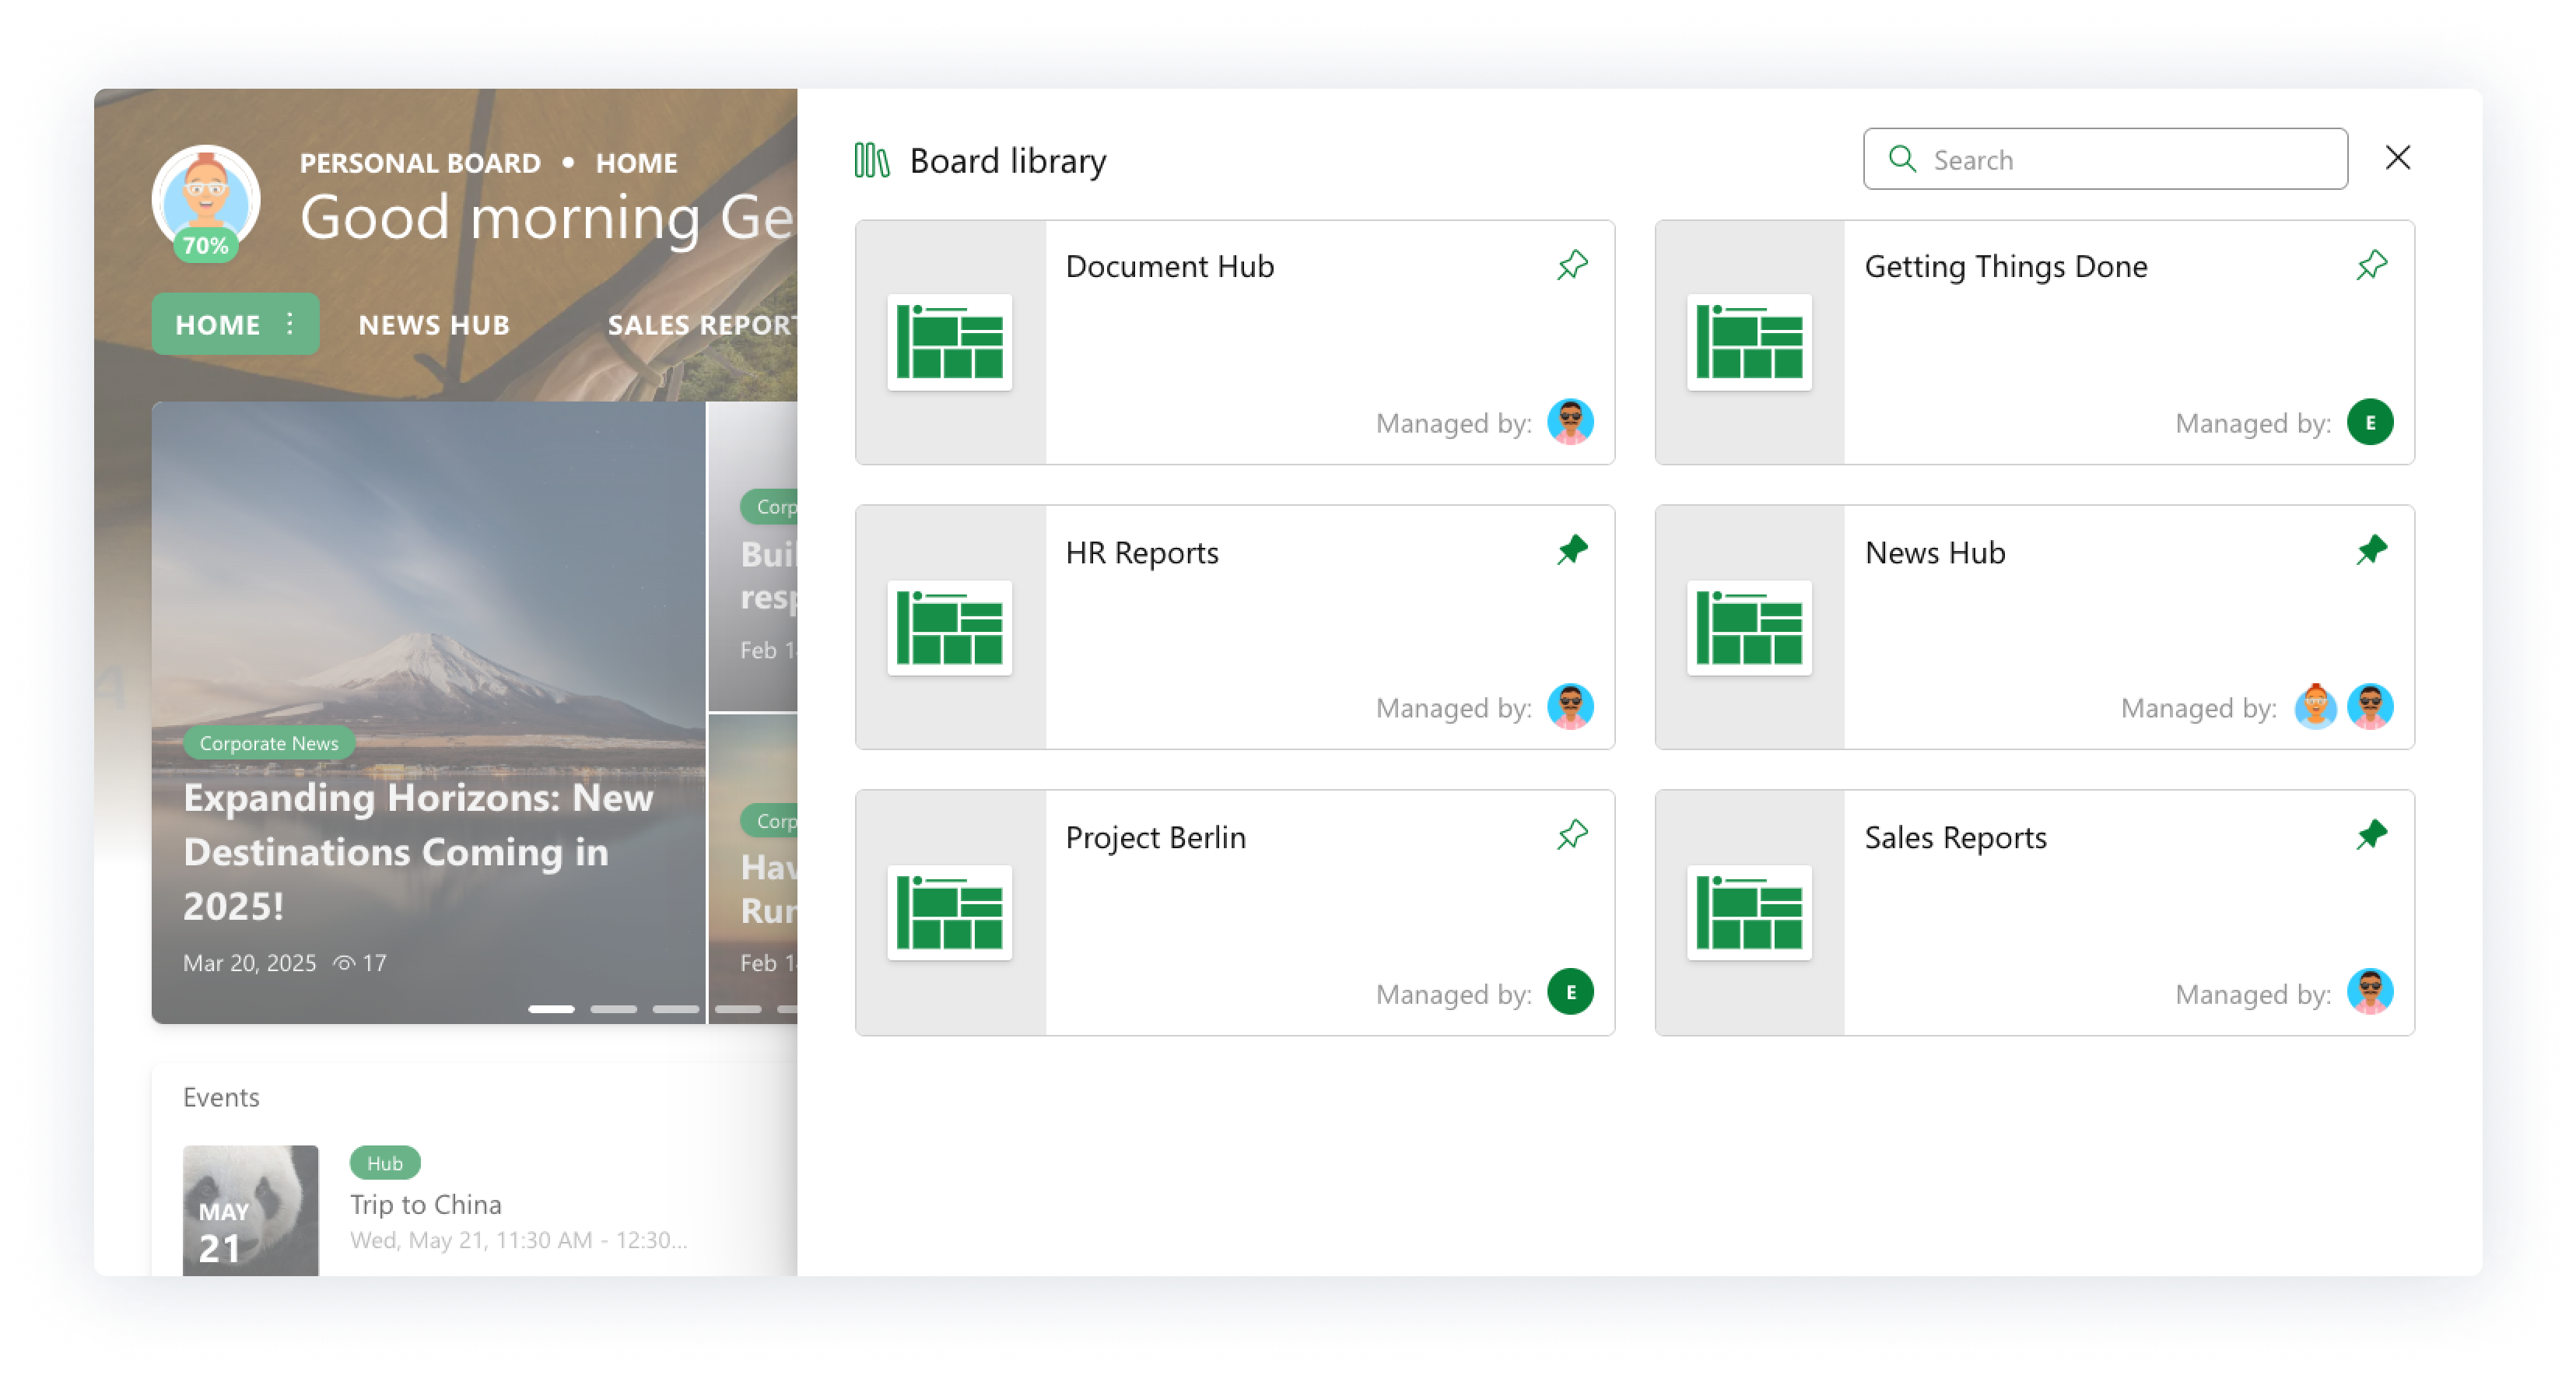Click the green E manager avatar on Getting Things Done
The height and width of the screenshot is (1375, 2576).
[x=2370, y=422]
